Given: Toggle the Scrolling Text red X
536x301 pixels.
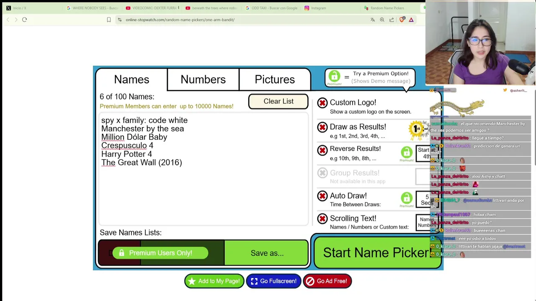Looking at the screenshot, I should (322, 219).
